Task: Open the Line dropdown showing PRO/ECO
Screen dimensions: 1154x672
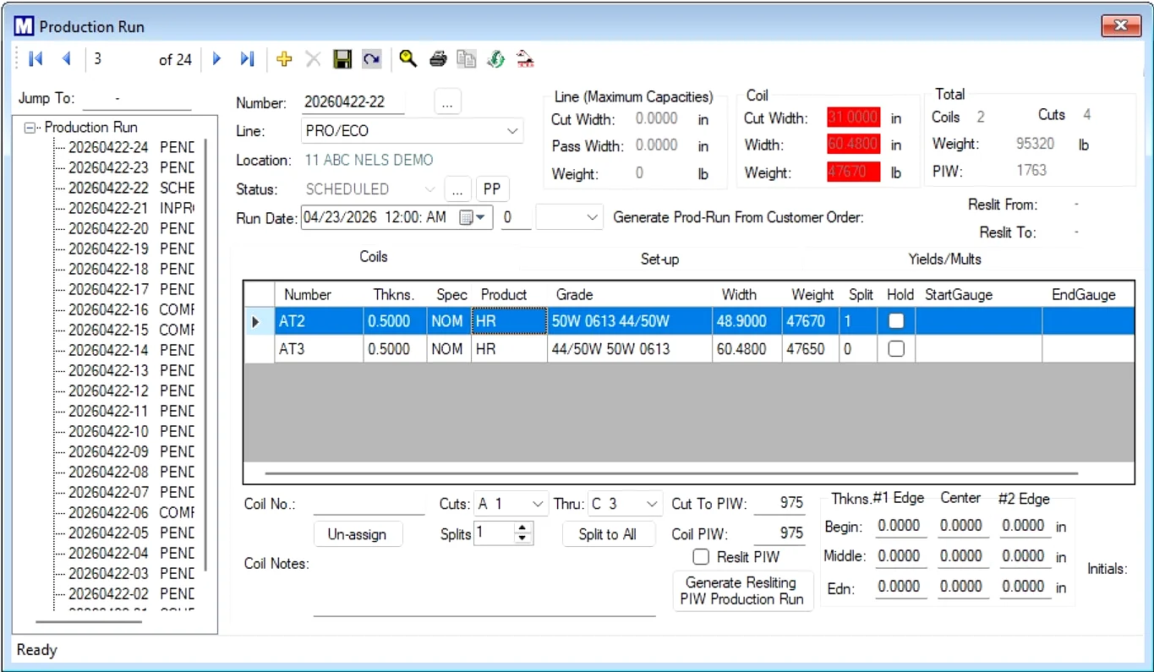Action: (x=512, y=131)
